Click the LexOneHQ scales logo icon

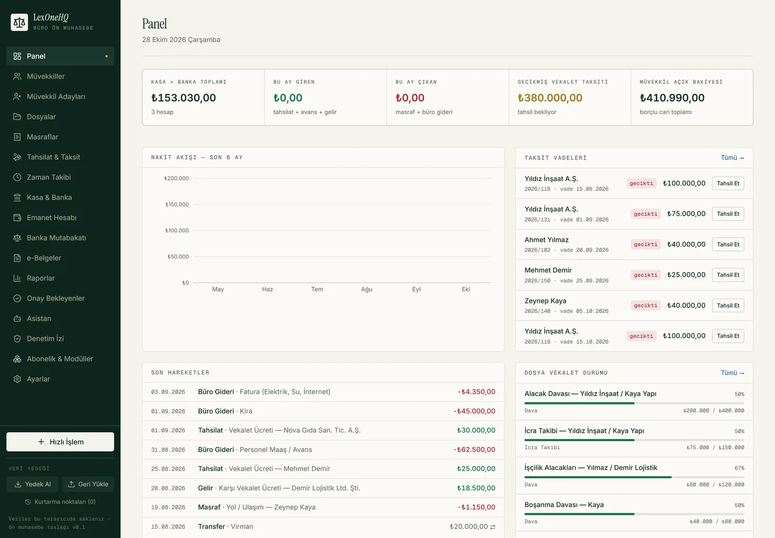(x=19, y=22)
